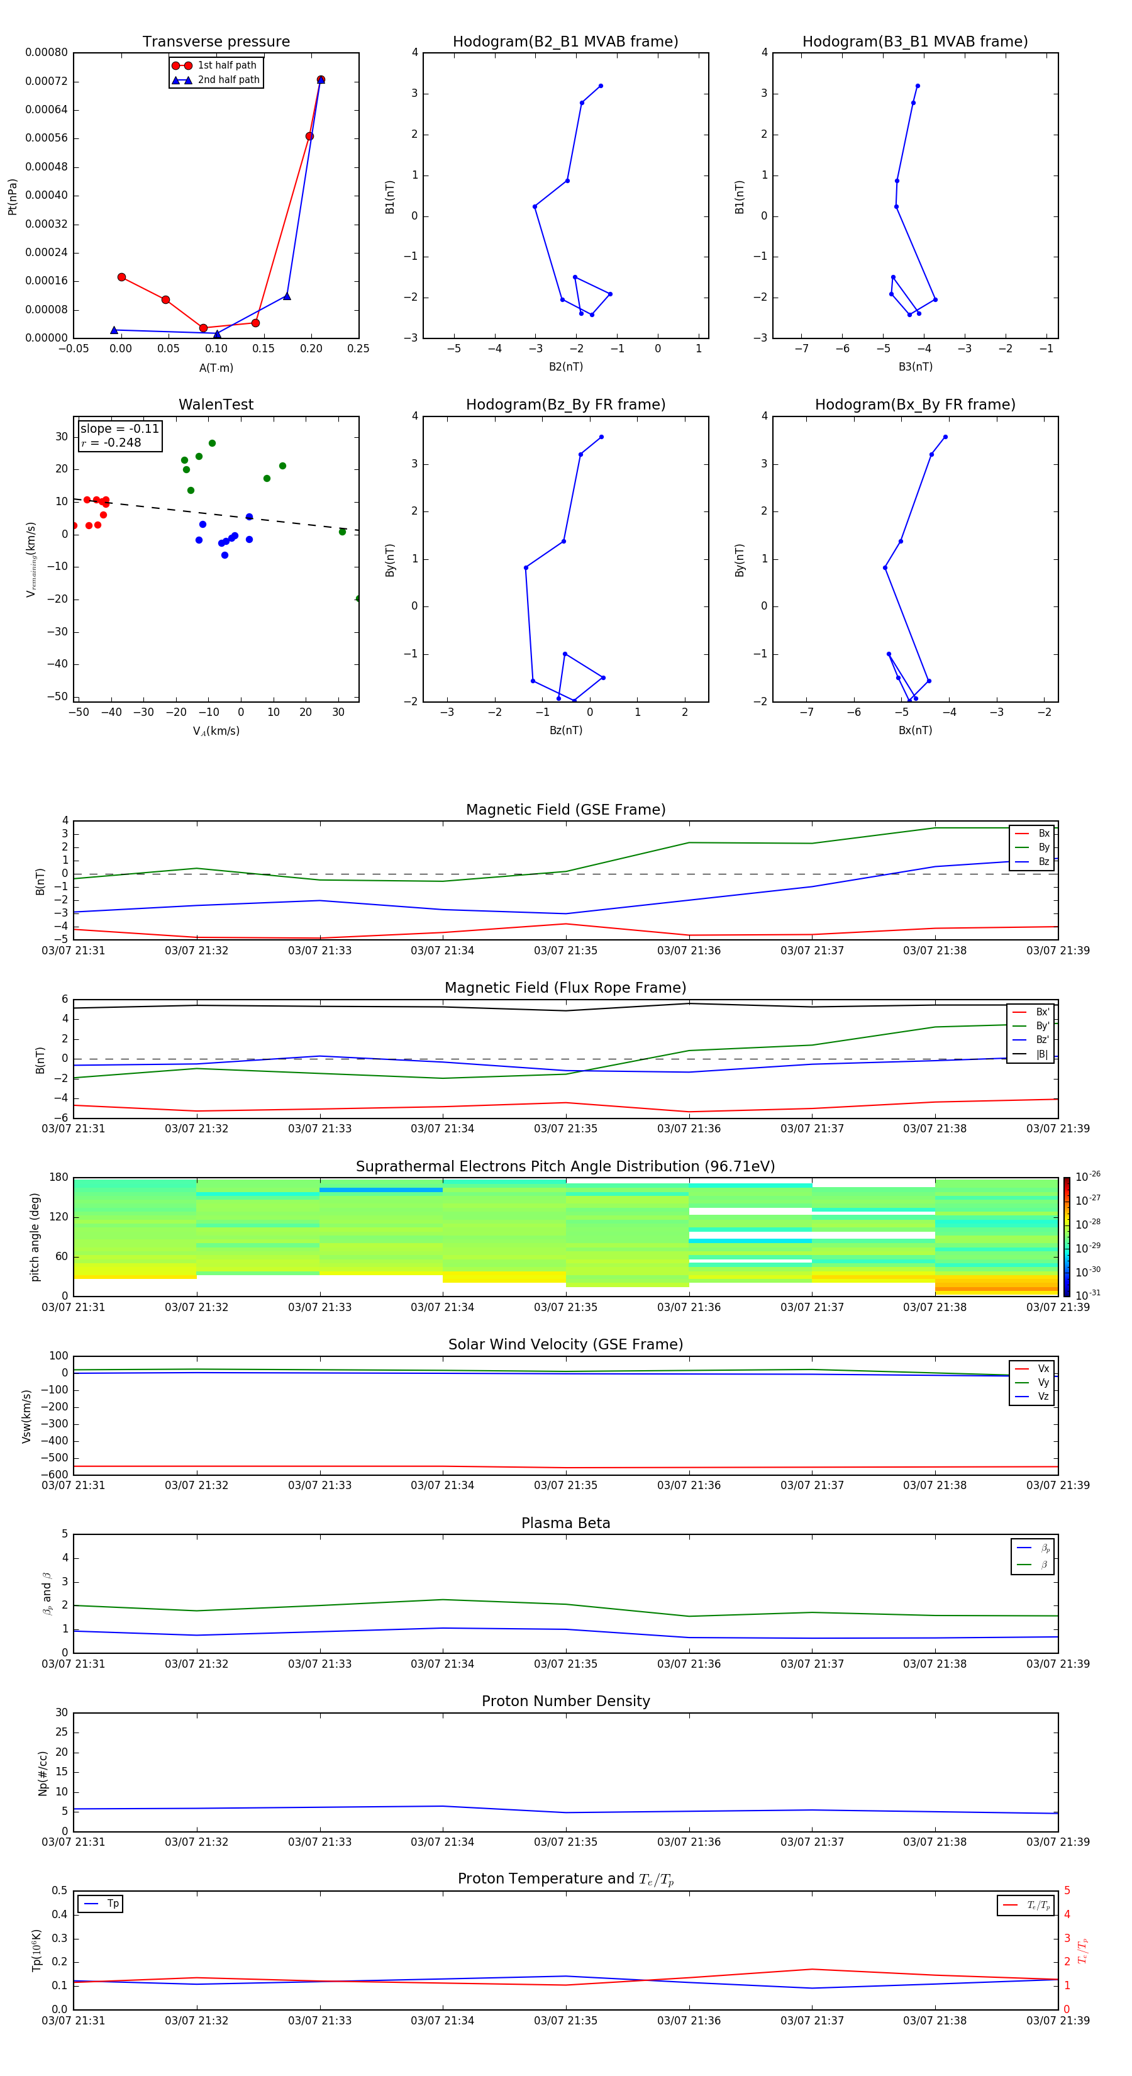Image resolution: width=1132 pixels, height=2076 pixels.
Task: Click the 'Vx' velocity legend entry
Action: click(1033, 1368)
